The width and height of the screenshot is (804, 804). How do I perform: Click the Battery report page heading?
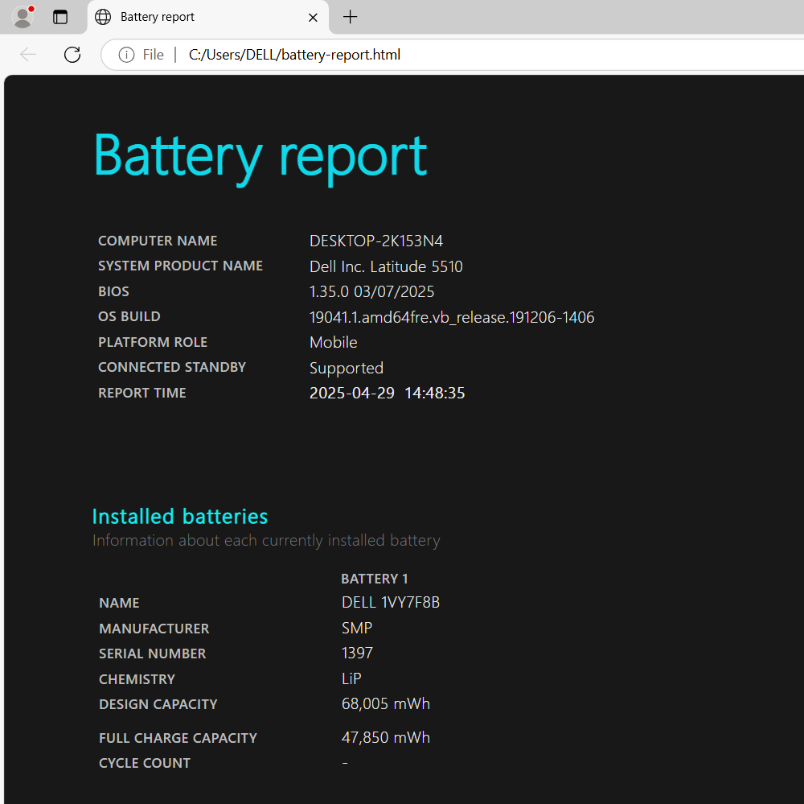click(x=260, y=155)
